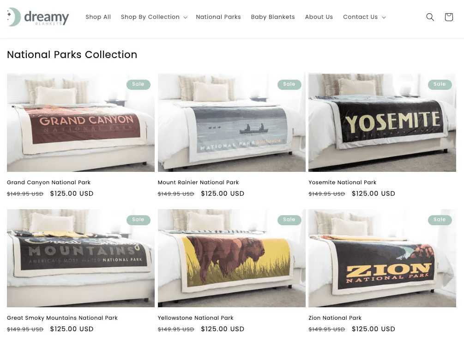
Task: Open Yosemite National Park product title
Action: 343,182
